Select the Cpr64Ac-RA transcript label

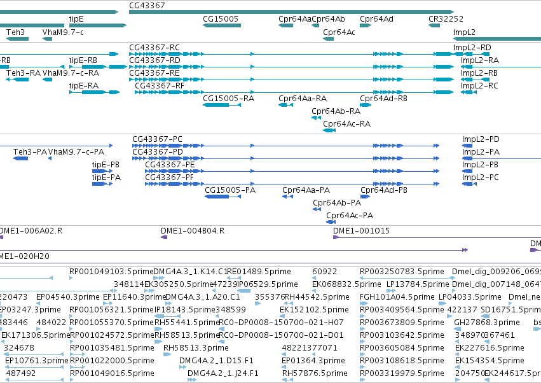tap(346, 124)
